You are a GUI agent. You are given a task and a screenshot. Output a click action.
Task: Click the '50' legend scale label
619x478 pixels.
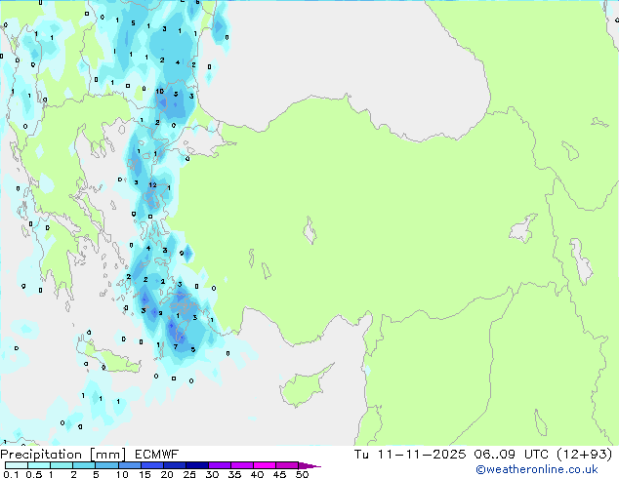pos(302,474)
